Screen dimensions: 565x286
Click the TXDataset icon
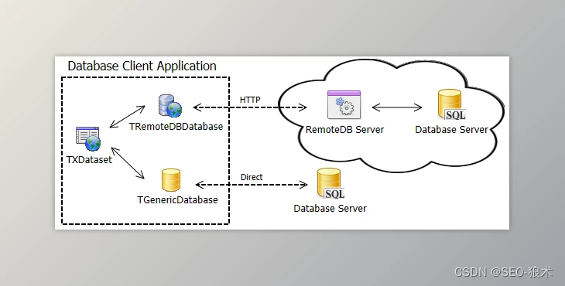[x=88, y=139]
